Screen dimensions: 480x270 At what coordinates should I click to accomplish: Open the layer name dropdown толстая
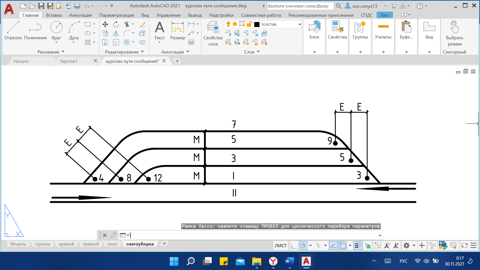[x=299, y=24]
